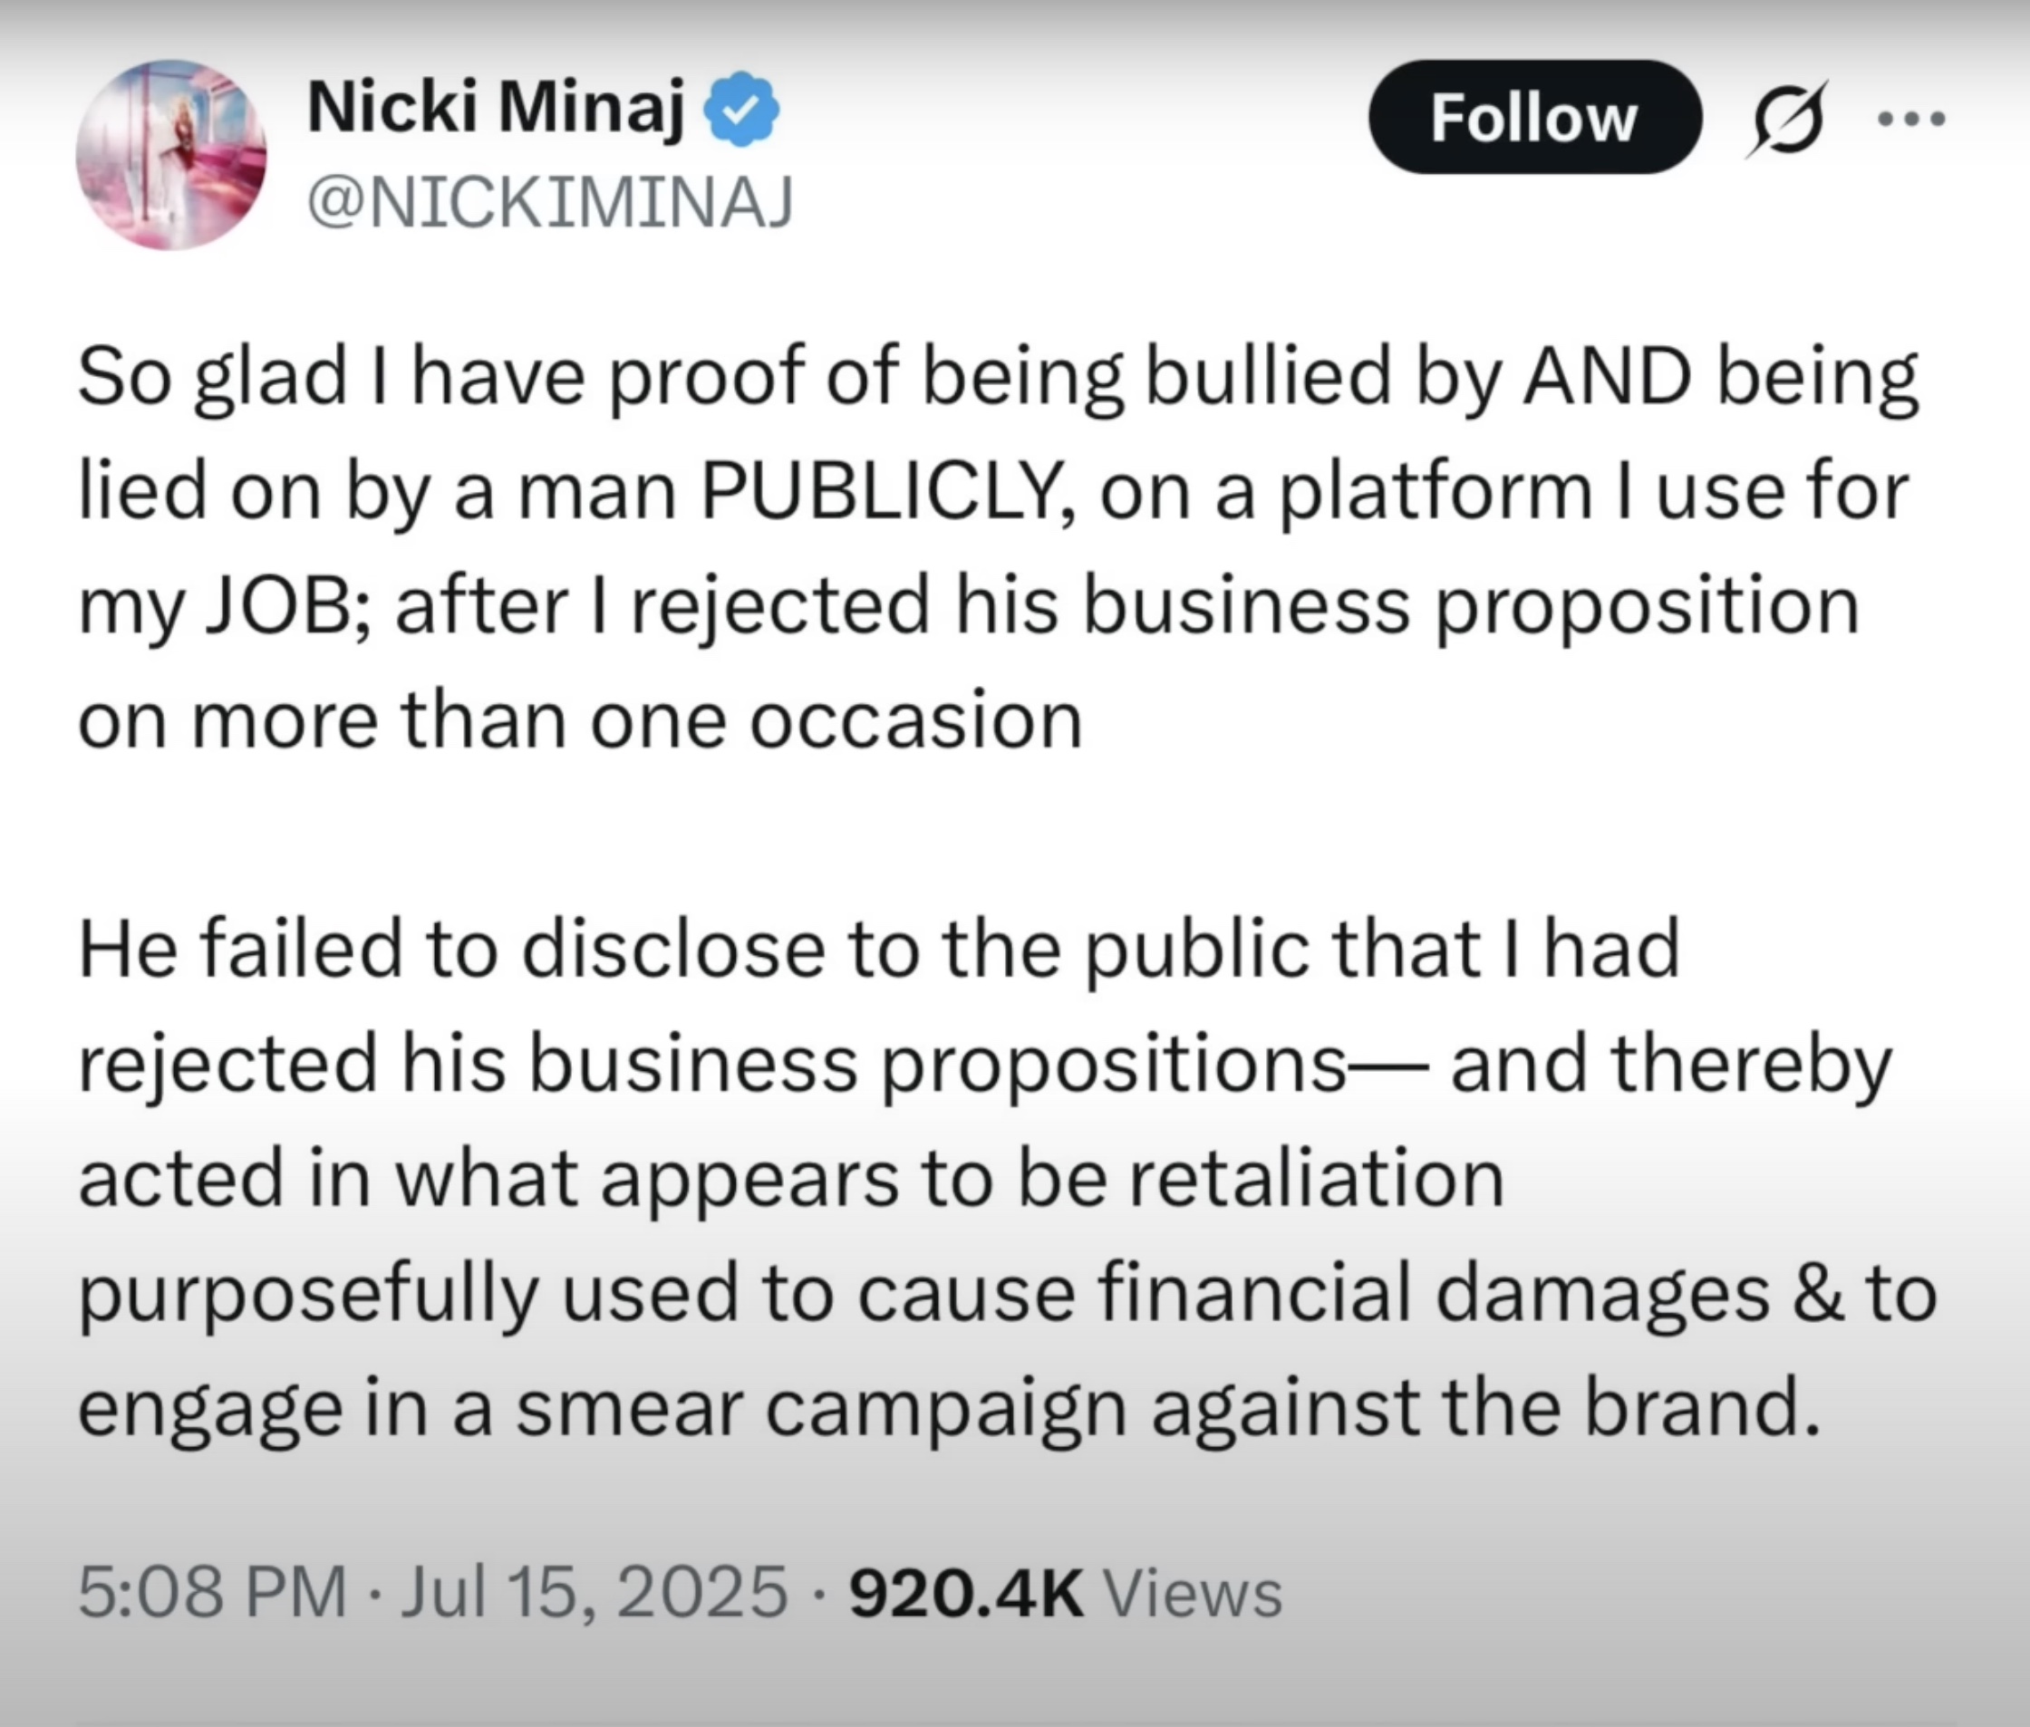The width and height of the screenshot is (2030, 1727).
Task: Click the word "retaliation" in the tweet
Action: point(1316,1178)
